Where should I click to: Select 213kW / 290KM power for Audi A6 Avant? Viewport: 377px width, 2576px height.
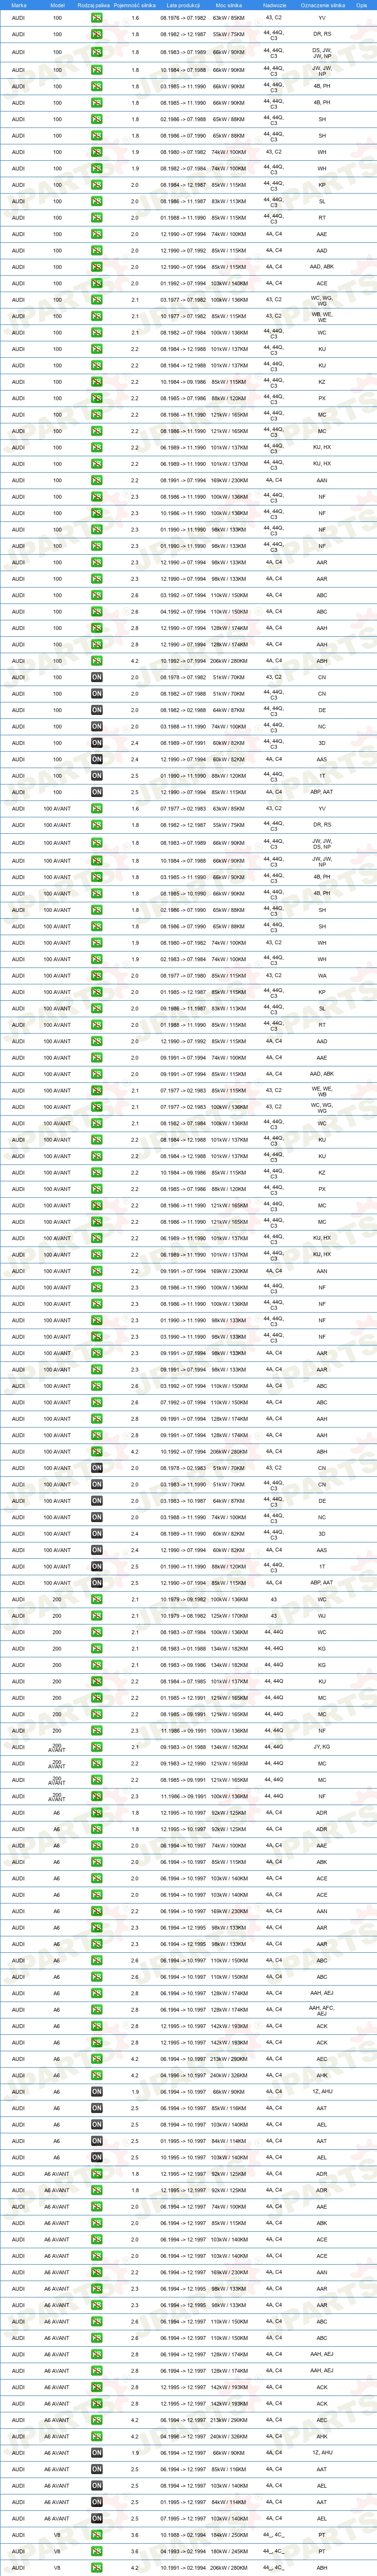pos(229,2420)
